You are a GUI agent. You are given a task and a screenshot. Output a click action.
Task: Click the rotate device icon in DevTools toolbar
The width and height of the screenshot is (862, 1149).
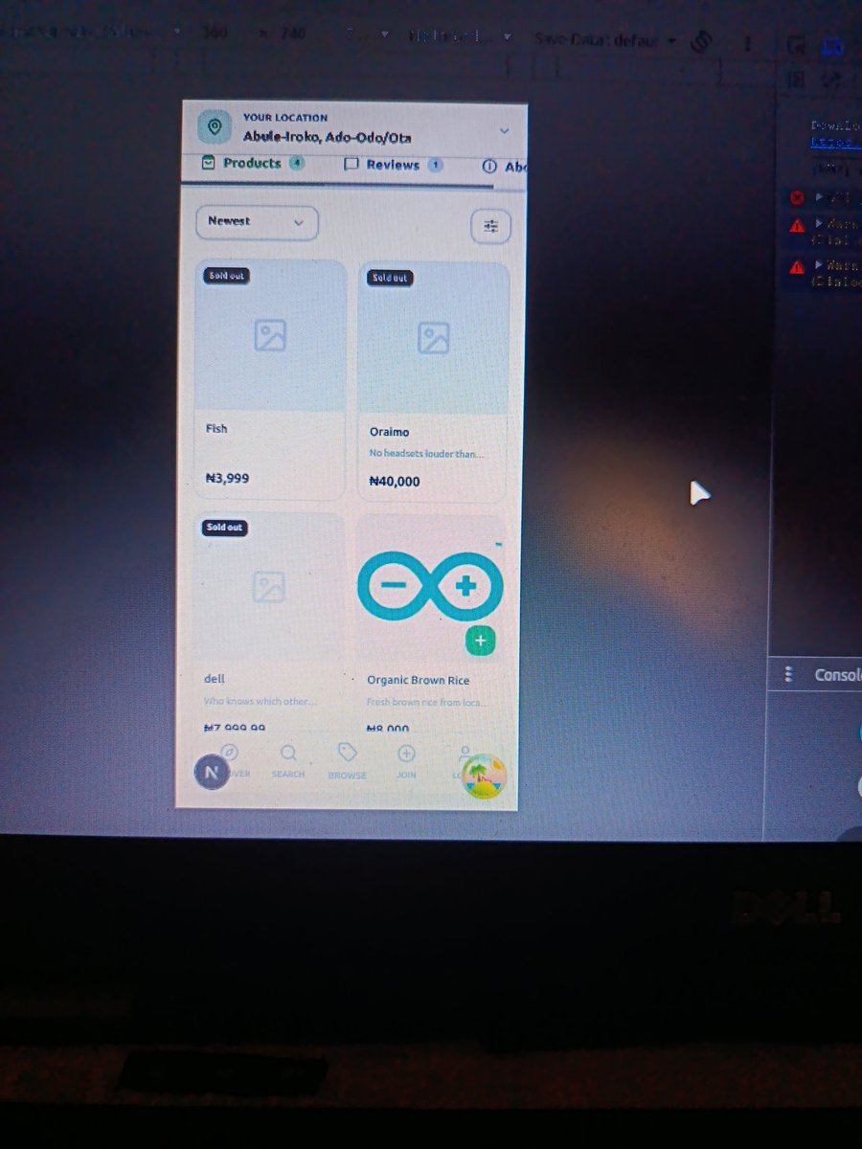[701, 41]
